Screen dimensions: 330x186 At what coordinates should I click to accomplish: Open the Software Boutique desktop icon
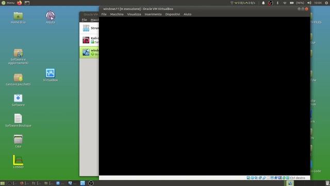tap(18, 120)
